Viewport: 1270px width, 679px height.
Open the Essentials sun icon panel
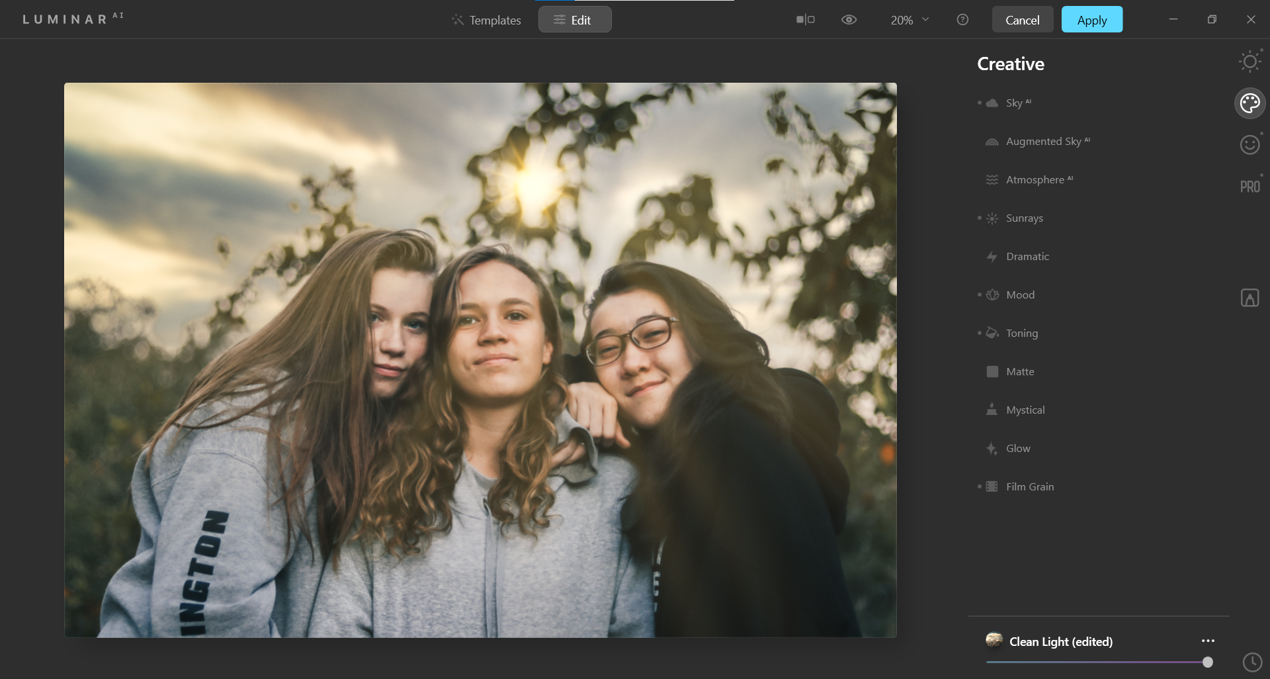pos(1249,62)
